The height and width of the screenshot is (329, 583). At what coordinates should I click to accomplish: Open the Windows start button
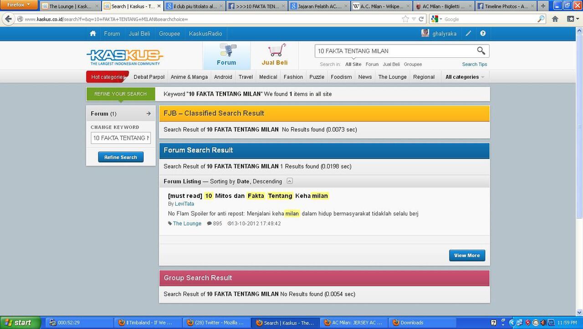(x=20, y=323)
